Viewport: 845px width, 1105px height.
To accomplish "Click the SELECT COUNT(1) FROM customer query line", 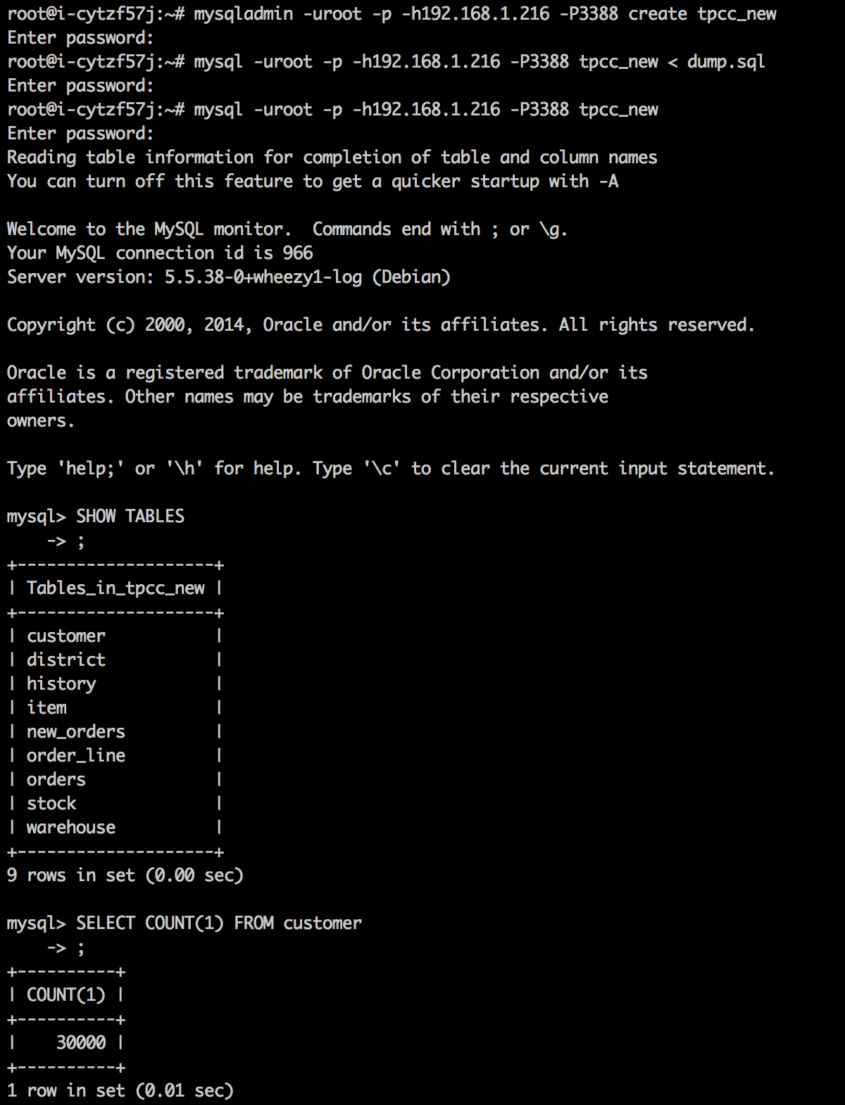I will (x=218, y=923).
